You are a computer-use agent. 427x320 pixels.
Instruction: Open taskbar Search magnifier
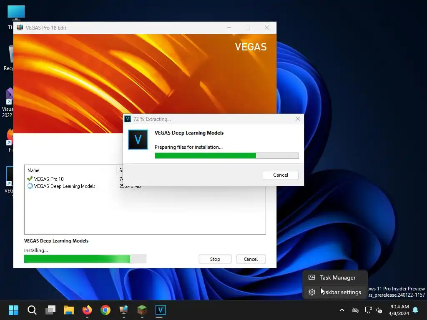tap(32, 310)
